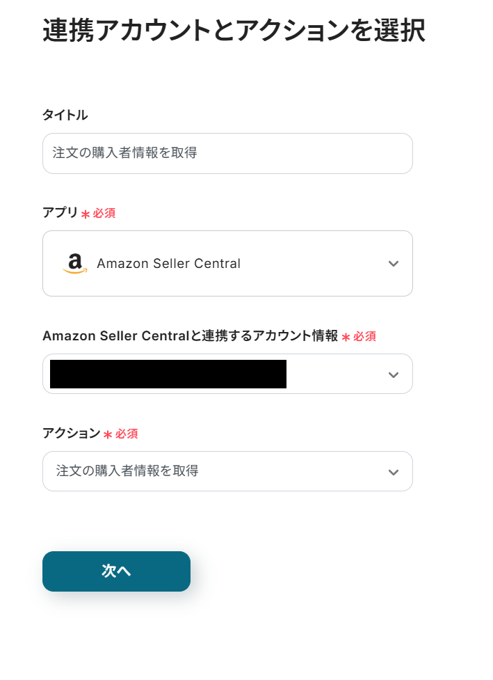Image resolution: width=493 pixels, height=680 pixels.
Task: Focus the タイトル text input field
Action: [227, 153]
